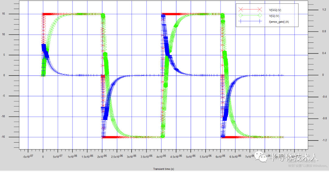Click the 5 label on left voltage axis
This screenshot has width=329, height=172.
pyautogui.click(x=4, y=55)
